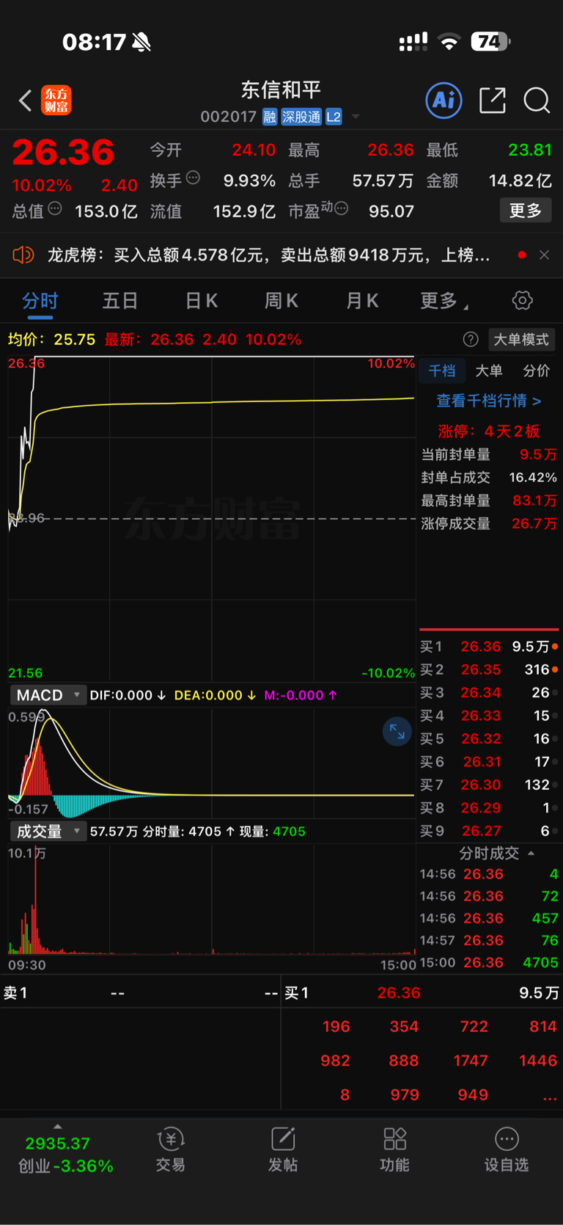Open the MACD indicator dropdown
This screenshot has width=563, height=1225.
tap(48, 695)
